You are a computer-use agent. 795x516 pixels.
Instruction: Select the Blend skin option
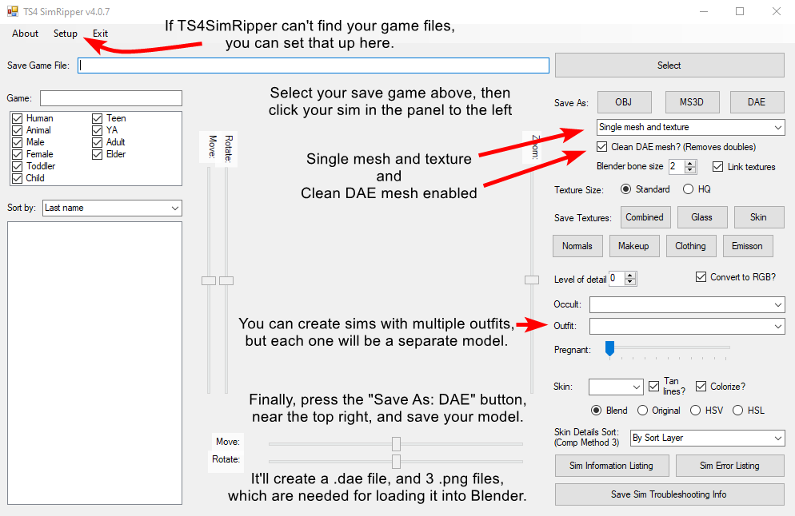pyautogui.click(x=597, y=411)
